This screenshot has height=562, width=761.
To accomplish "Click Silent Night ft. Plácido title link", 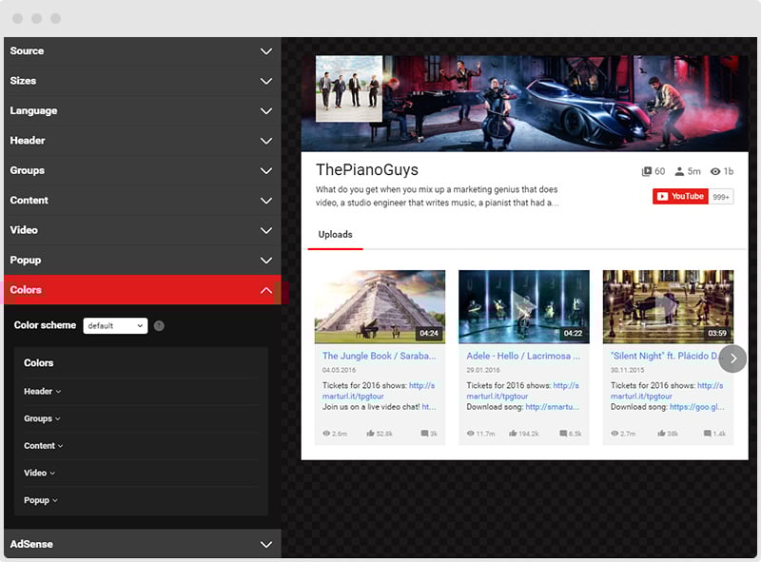I will click(667, 356).
